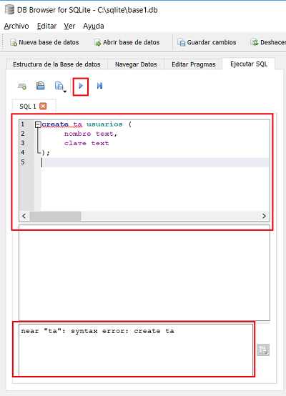Click 'nombre text,' on line 2
Screen dimensions: 286x396
(x=91, y=134)
